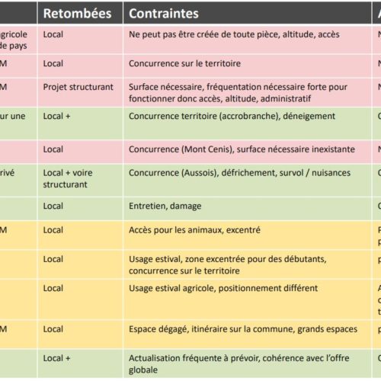Select the 'Actualisation fréquente à prévoir' cell

(x=248, y=363)
